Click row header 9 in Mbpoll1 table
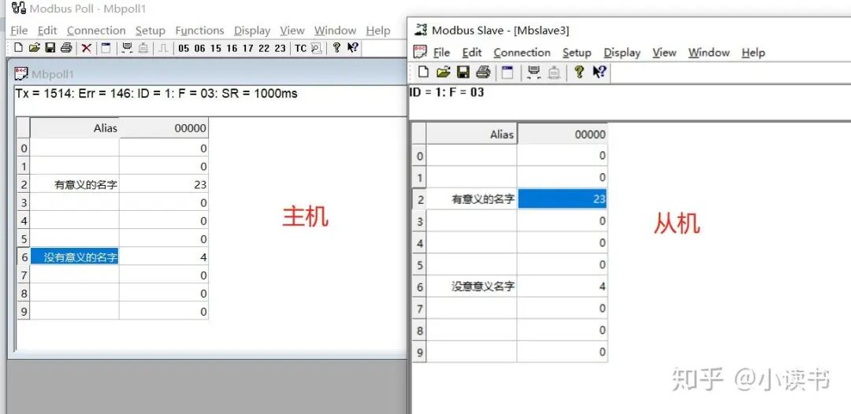The image size is (851, 414). 24,312
